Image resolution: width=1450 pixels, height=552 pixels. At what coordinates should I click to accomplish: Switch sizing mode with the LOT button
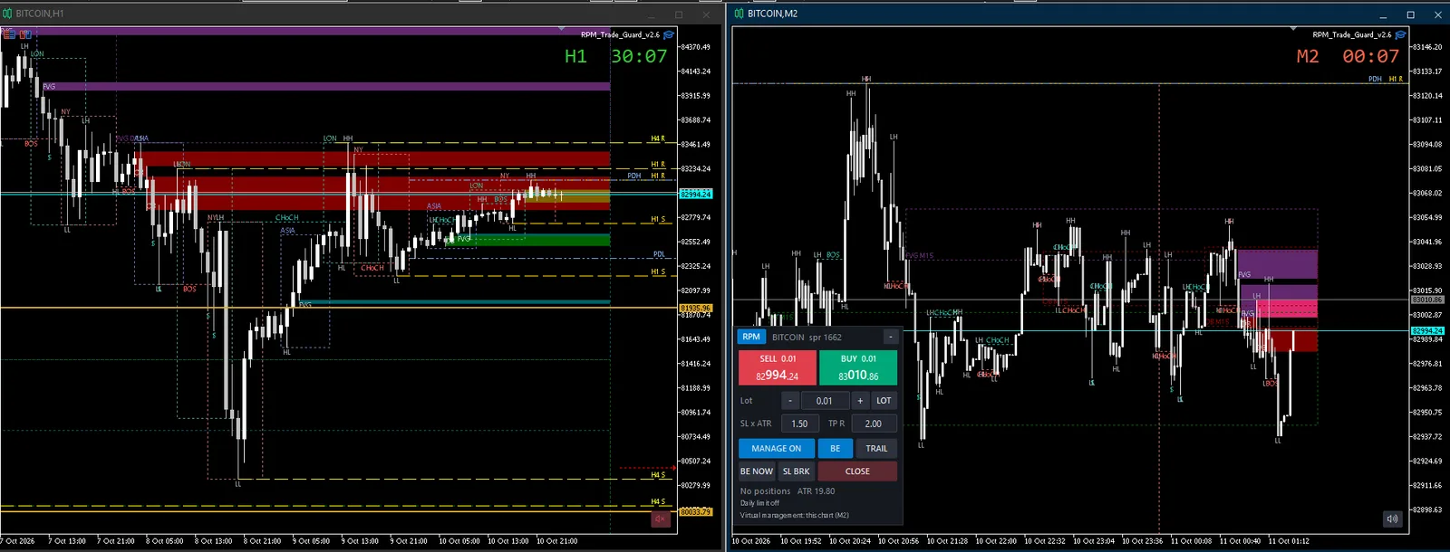[884, 401]
